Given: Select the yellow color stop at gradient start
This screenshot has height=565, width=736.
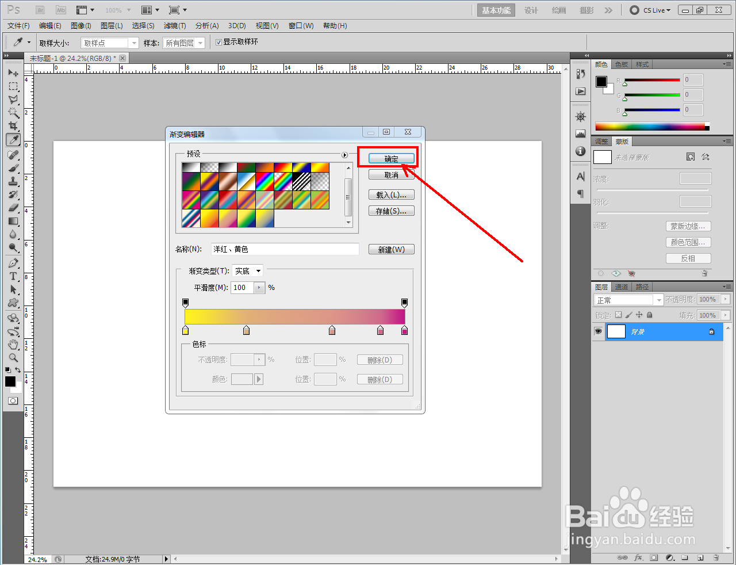Looking at the screenshot, I should tap(185, 330).
